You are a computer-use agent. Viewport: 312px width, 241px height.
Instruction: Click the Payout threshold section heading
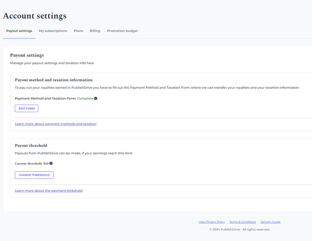click(31, 145)
